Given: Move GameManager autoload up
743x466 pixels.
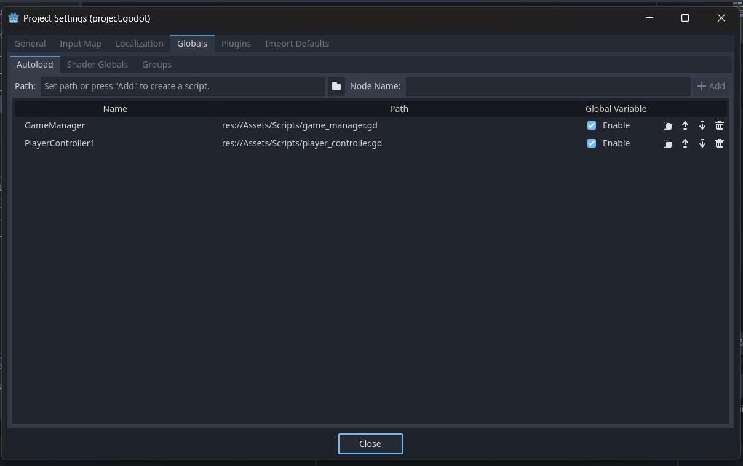Looking at the screenshot, I should 685,125.
